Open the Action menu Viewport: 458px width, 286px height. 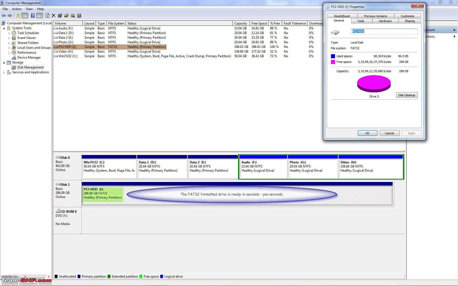[x=17, y=9]
